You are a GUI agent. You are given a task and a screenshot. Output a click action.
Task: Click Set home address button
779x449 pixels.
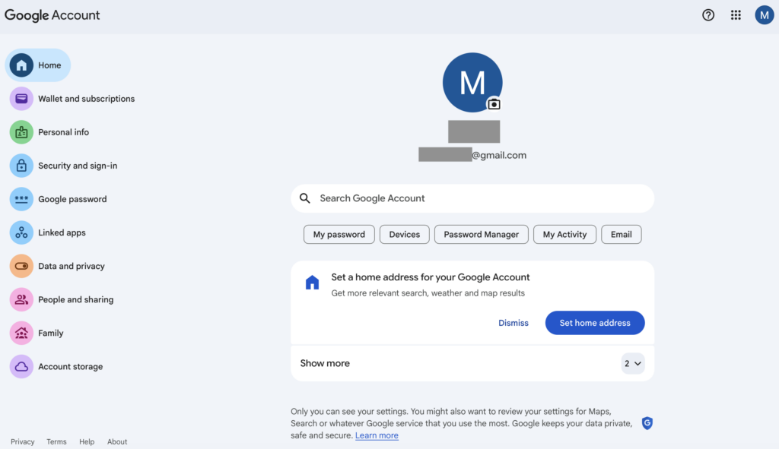595,323
